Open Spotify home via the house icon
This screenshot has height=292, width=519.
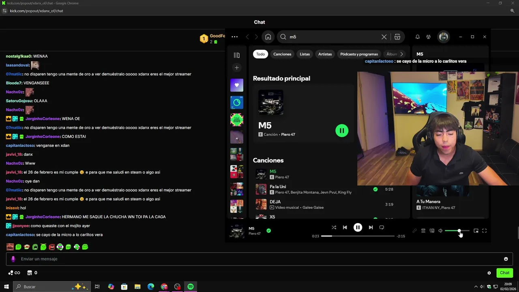268,37
